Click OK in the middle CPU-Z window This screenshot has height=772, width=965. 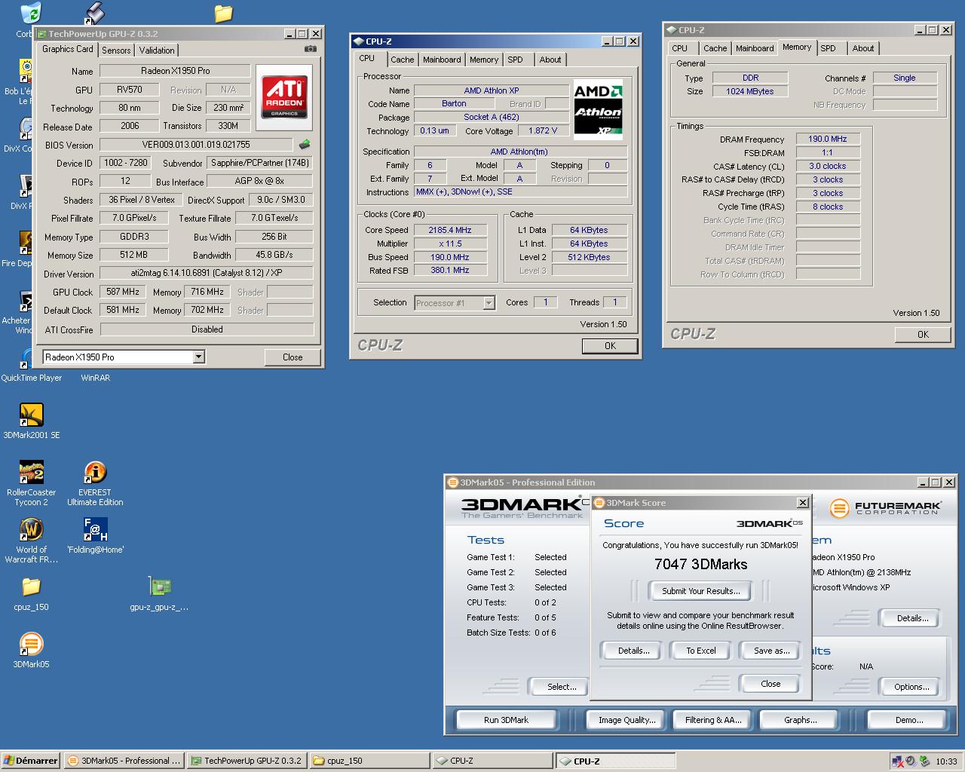[610, 346]
